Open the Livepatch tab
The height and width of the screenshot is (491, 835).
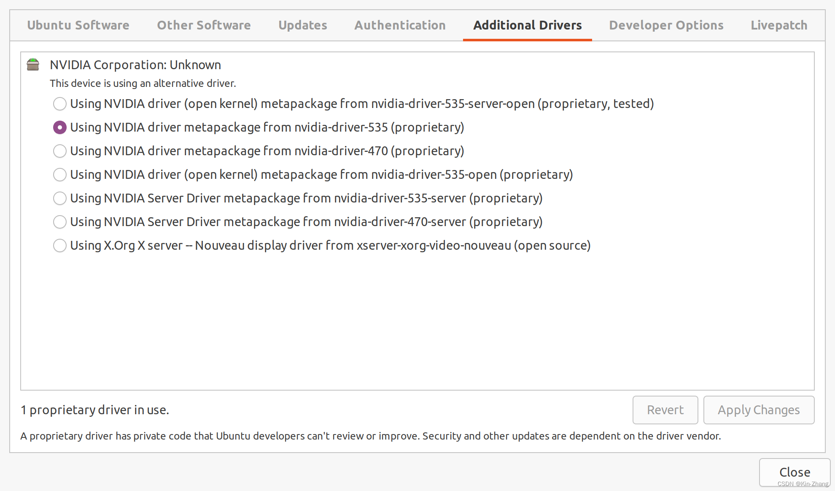pos(779,25)
